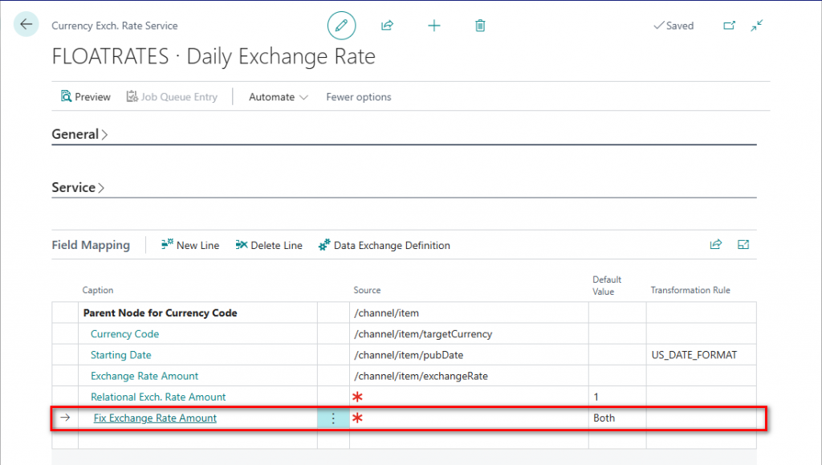Expand the General section
The width and height of the screenshot is (822, 465).
pyautogui.click(x=79, y=135)
